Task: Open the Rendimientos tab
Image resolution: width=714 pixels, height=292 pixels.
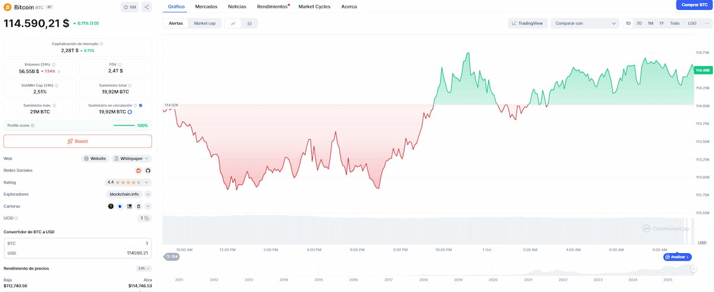Action: tap(273, 7)
